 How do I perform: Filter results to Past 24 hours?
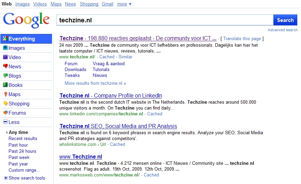coord(22,151)
